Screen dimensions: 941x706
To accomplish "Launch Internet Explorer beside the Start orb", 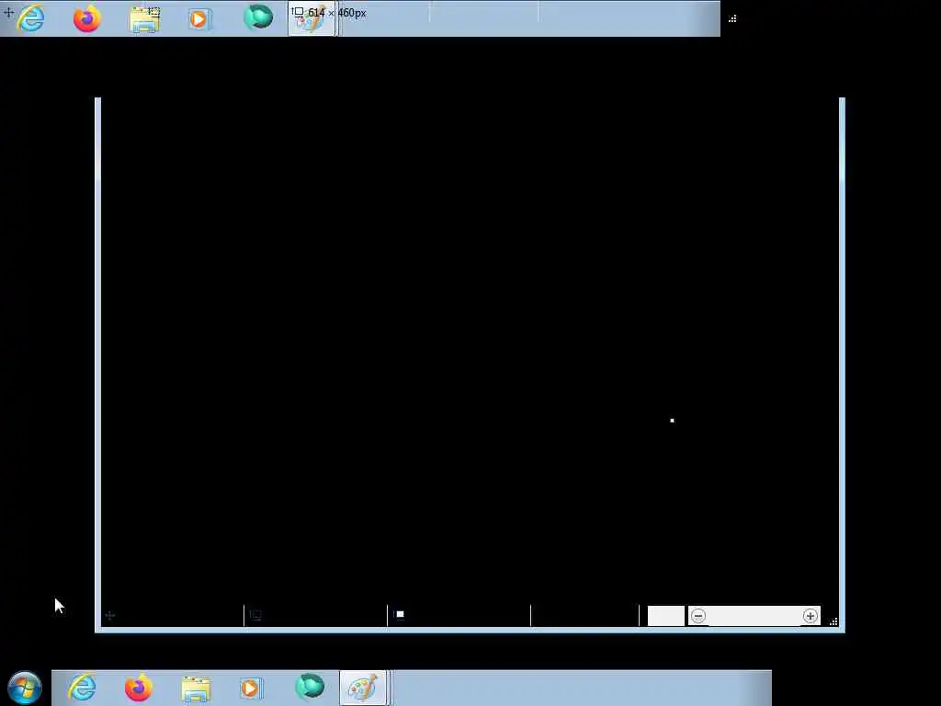I will (82, 688).
